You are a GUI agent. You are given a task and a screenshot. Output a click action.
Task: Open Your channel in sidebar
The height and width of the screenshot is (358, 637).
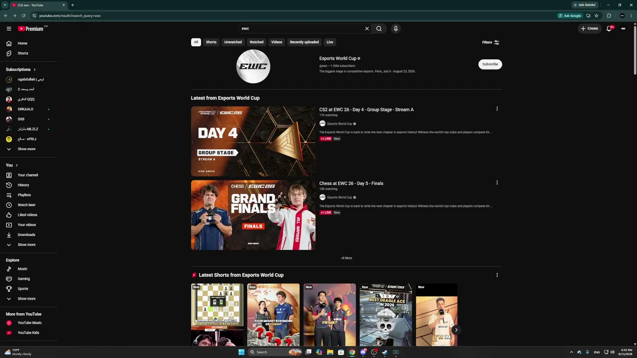tap(28, 175)
